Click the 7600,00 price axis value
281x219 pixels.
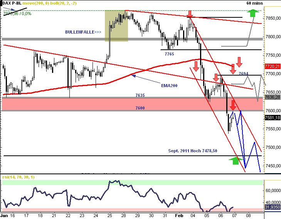[x=273, y=111]
